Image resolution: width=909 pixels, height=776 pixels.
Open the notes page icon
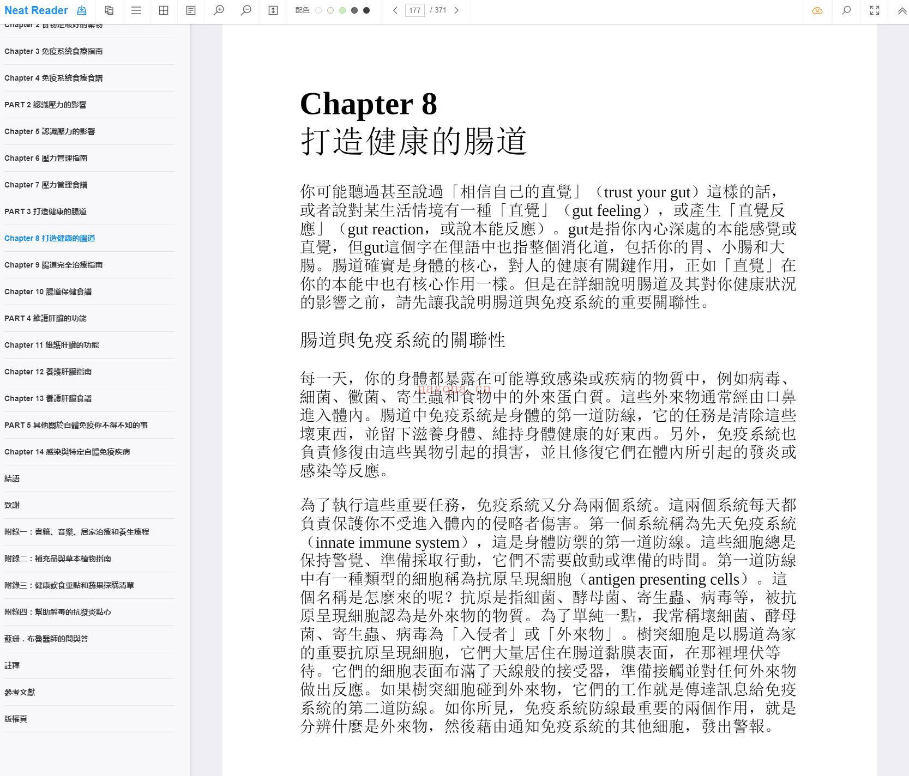[x=191, y=10]
